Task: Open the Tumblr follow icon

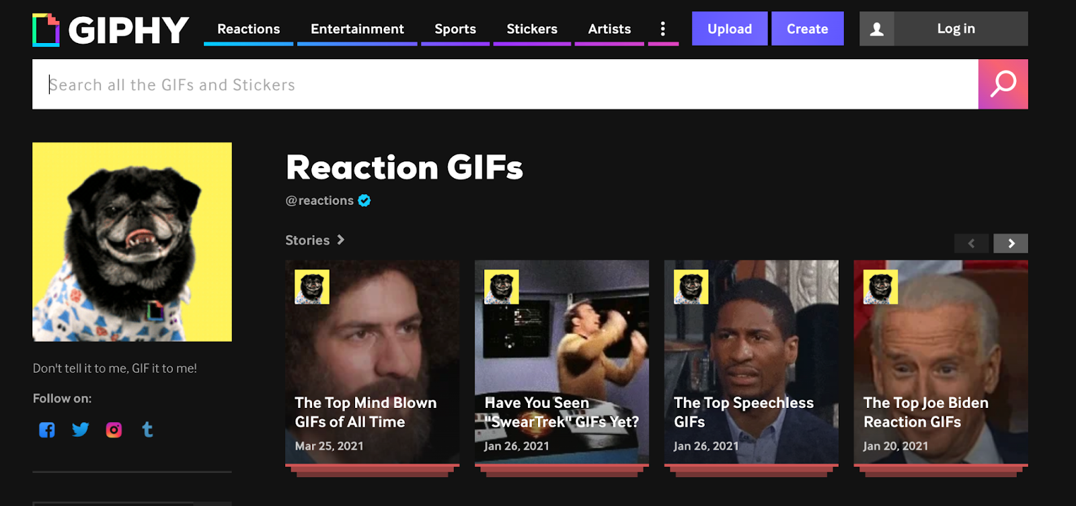Action: point(148,429)
